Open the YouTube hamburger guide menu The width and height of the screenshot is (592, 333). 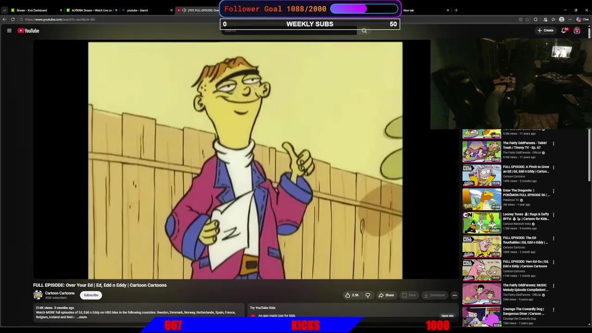[x=9, y=31]
